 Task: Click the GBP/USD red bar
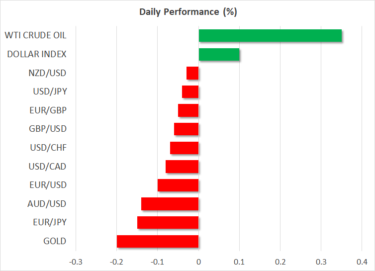[187, 129]
